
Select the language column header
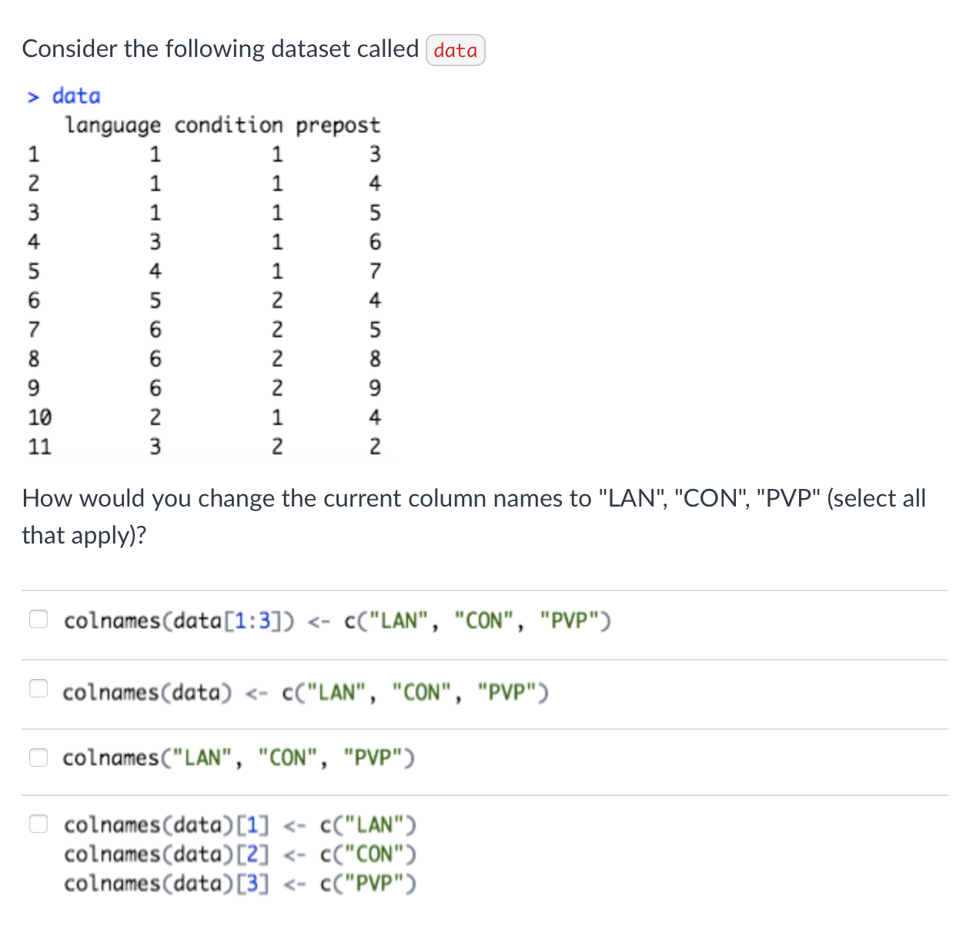pyautogui.click(x=114, y=125)
